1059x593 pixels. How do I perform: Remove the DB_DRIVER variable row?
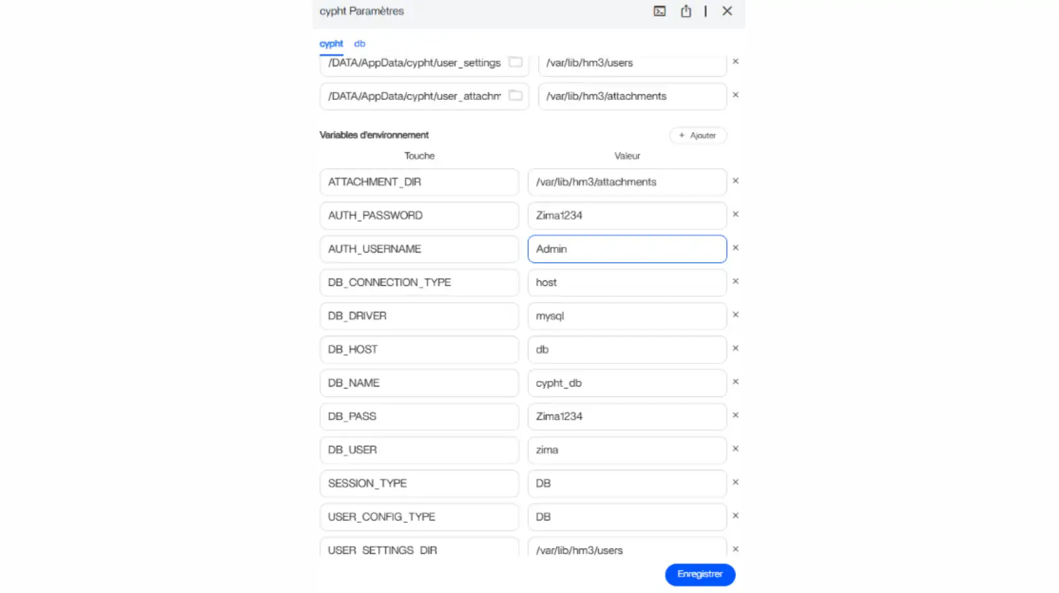(735, 315)
